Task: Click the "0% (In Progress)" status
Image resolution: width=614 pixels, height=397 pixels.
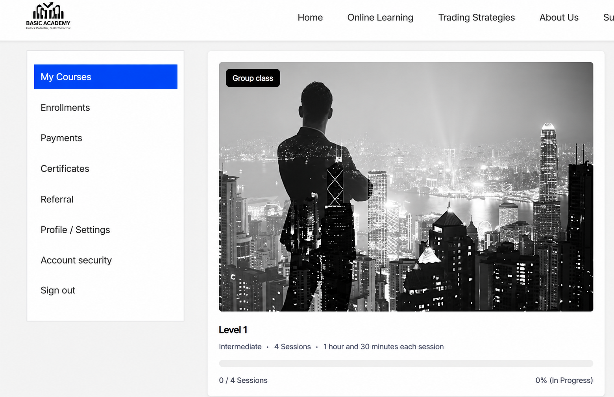Action: coord(564,380)
